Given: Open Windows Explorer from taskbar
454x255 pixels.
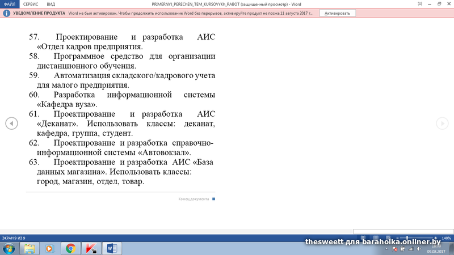Looking at the screenshot, I should coord(30,248).
